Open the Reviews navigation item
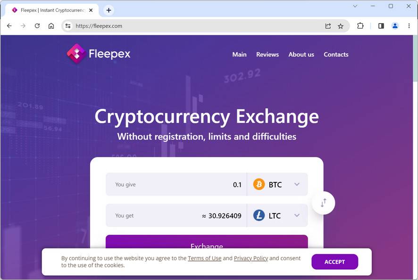The image size is (418, 280). [x=268, y=54]
